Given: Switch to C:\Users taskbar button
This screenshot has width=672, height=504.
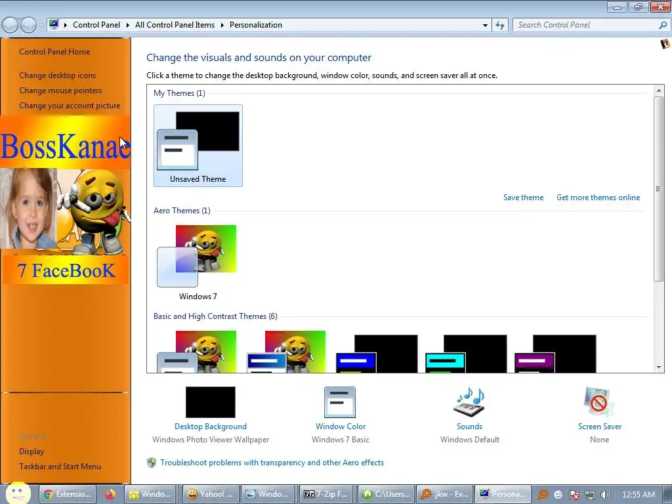Looking at the screenshot, I should pos(385,494).
